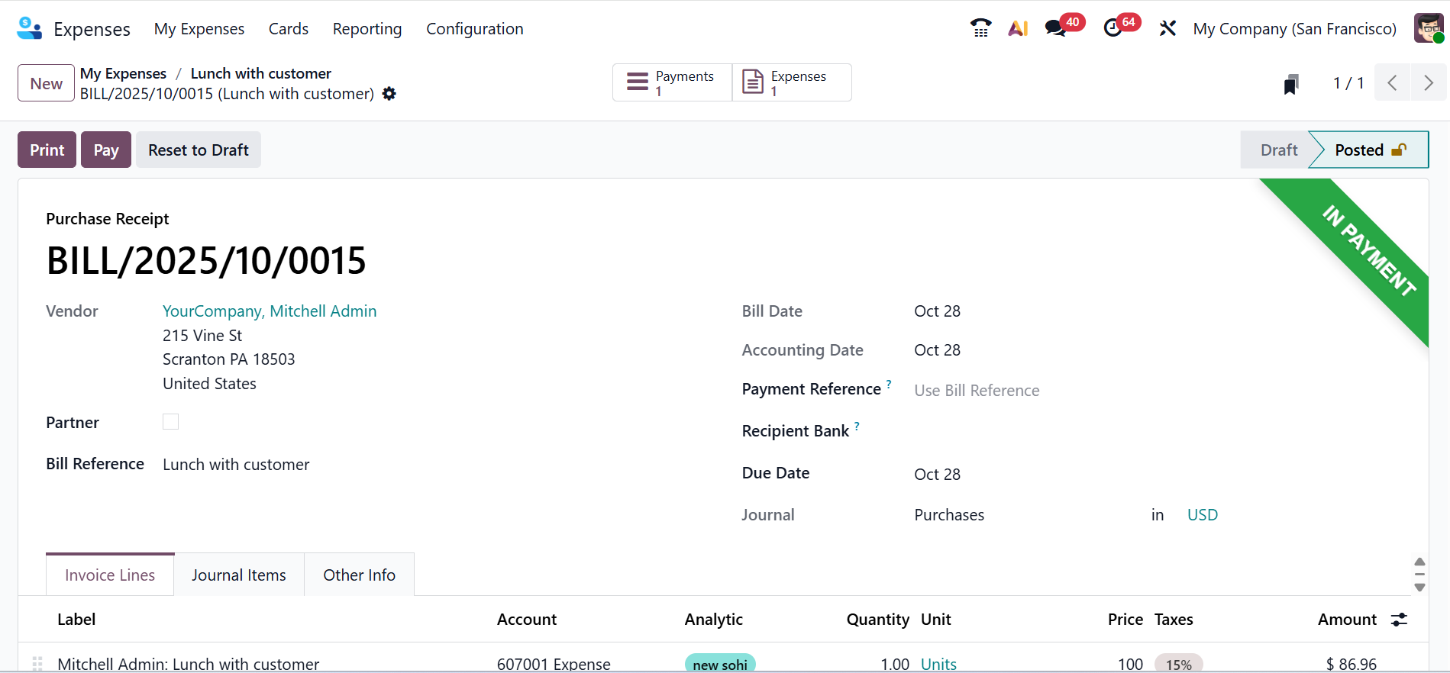Go to the next record arrow
This screenshot has width=1450, height=673.
click(1428, 82)
